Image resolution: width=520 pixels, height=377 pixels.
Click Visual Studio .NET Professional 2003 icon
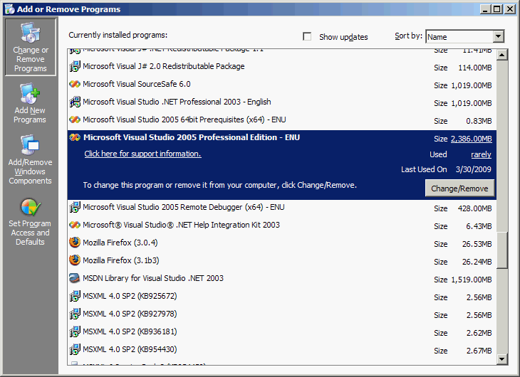[x=75, y=102]
